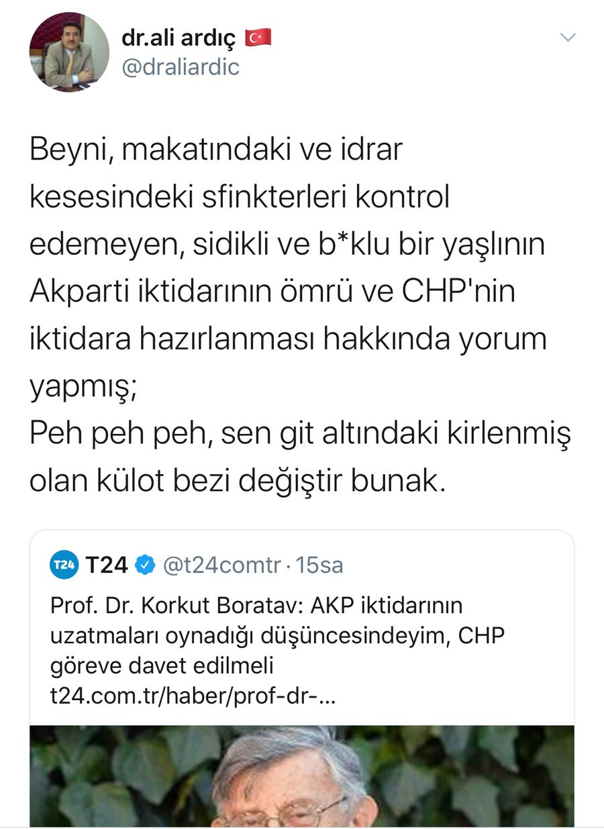Screen dimensions: 604x829
Task: Click the 'Prof. Dr. Korkut Boratav' headline line
Action: coord(256,606)
